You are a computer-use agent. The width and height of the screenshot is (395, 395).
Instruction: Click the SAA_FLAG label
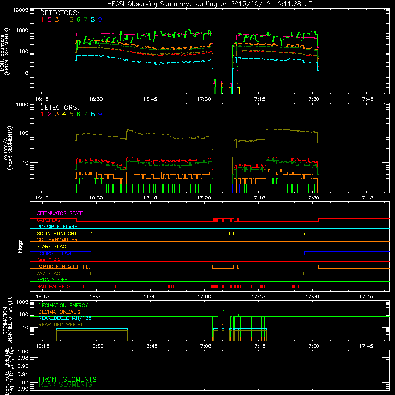coord(48,260)
